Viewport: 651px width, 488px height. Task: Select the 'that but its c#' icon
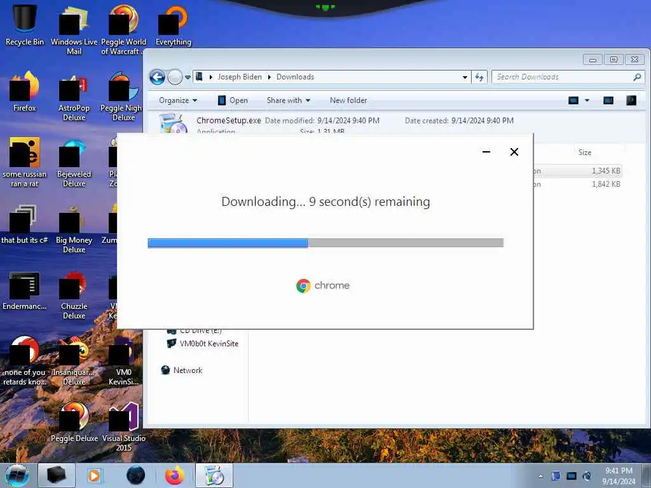(25, 224)
